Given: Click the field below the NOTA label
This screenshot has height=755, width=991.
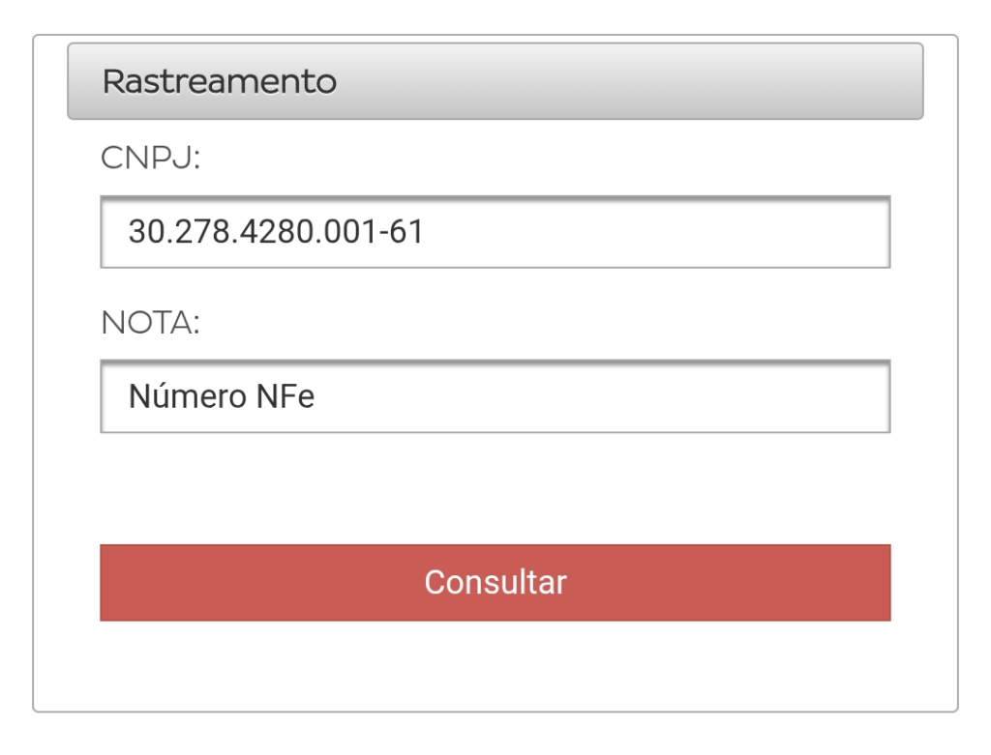Looking at the screenshot, I should (495, 396).
